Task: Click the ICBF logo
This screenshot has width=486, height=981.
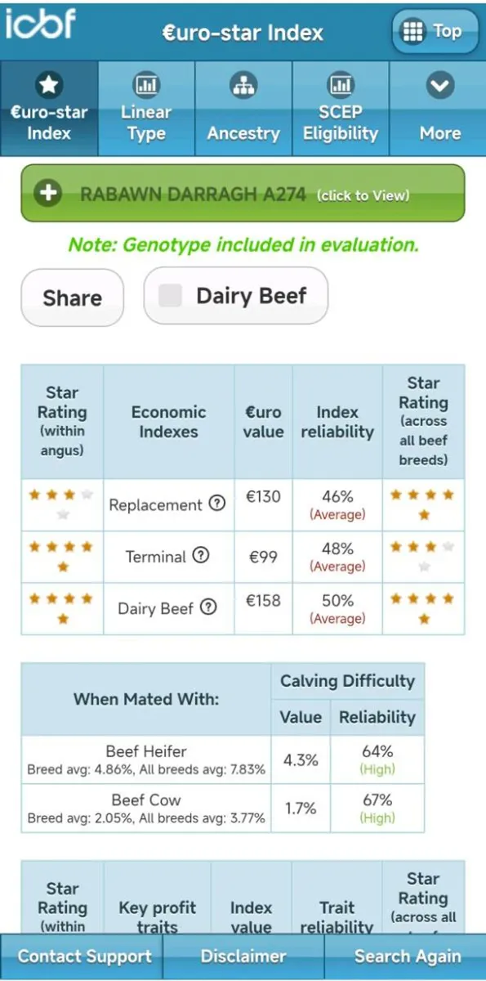Action: pos(39,26)
